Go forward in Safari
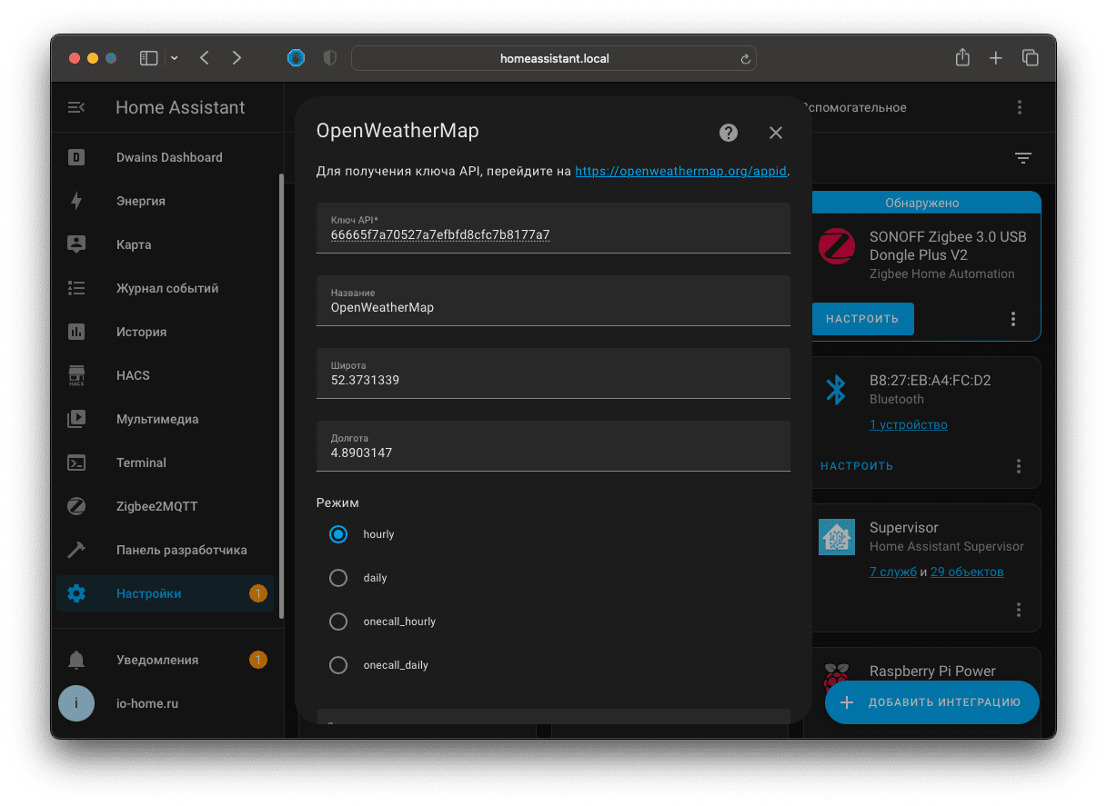Screen dimensions: 1107x806 [x=236, y=58]
